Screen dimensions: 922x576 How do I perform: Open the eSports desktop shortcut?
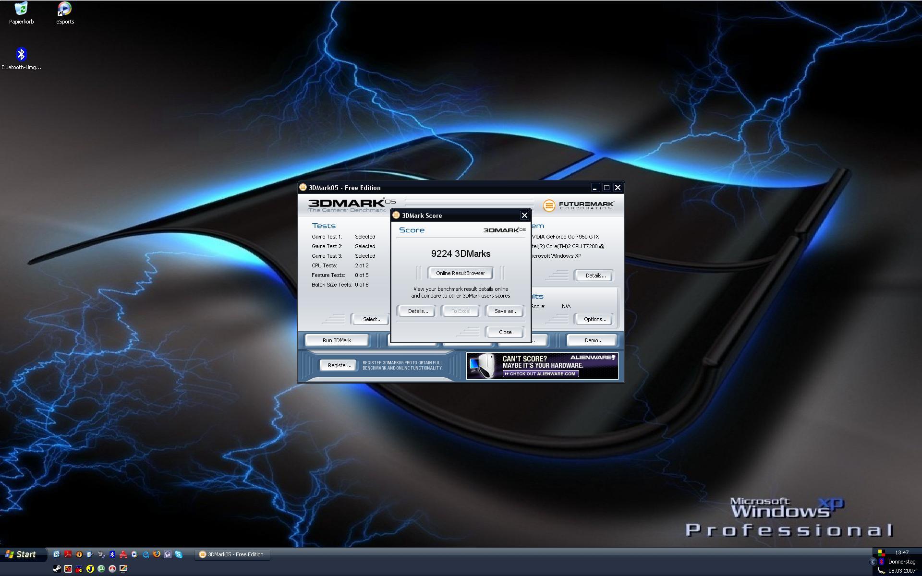click(65, 12)
